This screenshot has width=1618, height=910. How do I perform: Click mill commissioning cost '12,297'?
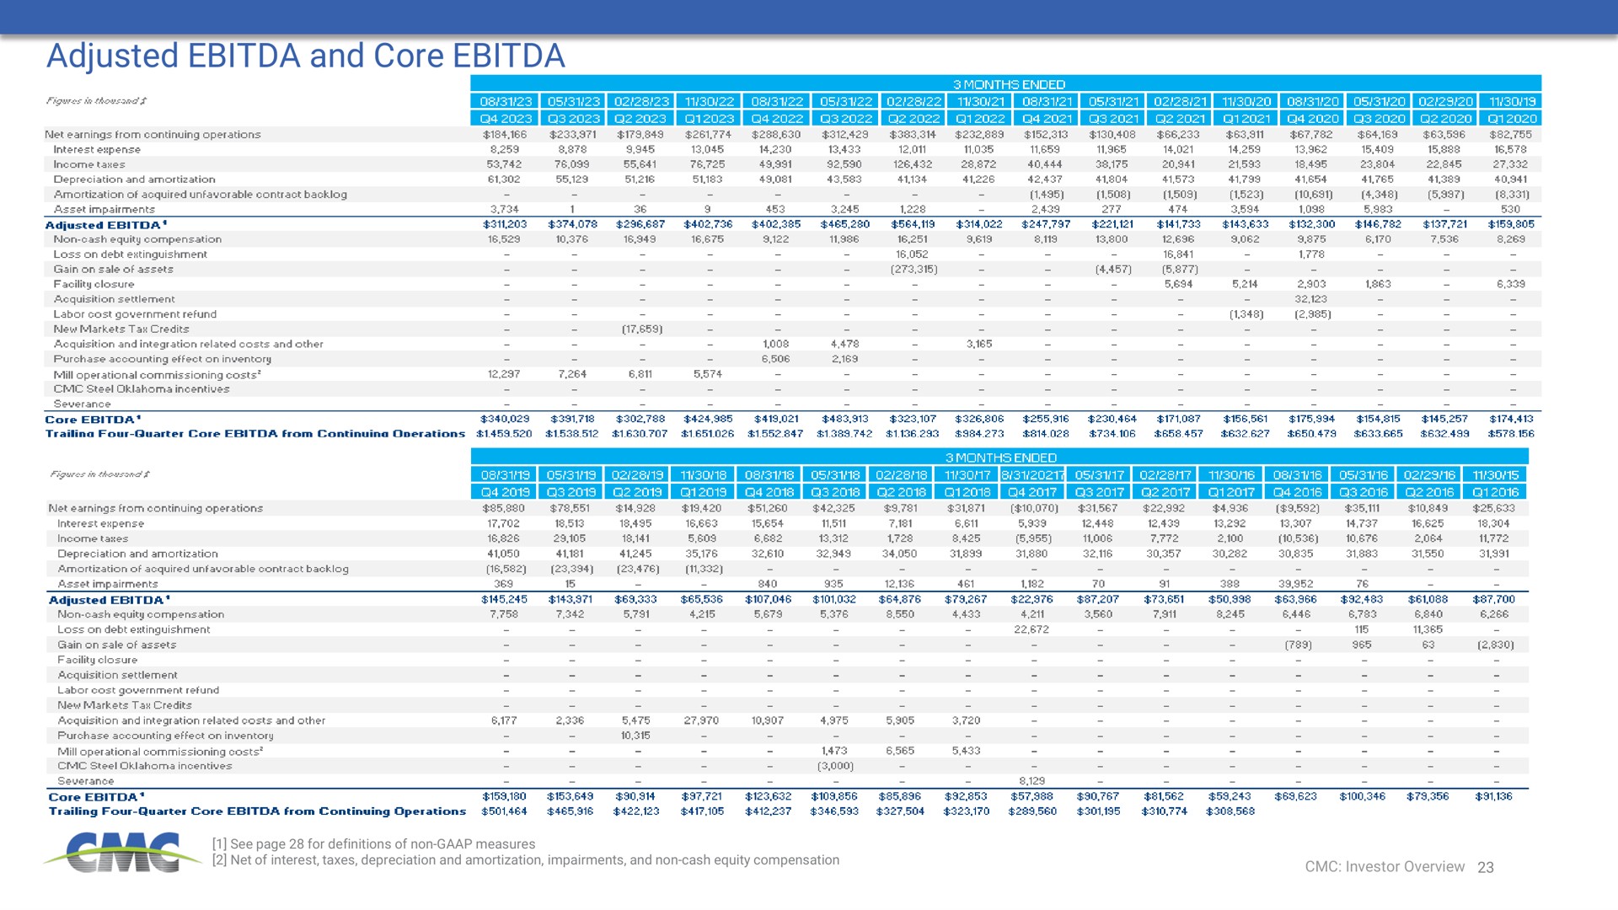coord(504,374)
